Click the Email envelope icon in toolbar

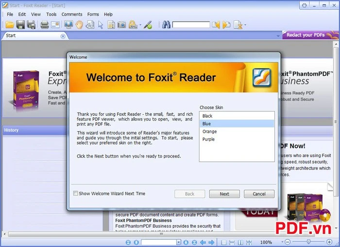[55, 25]
